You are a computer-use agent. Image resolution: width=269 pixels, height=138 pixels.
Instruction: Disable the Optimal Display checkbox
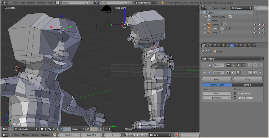tap(235, 98)
